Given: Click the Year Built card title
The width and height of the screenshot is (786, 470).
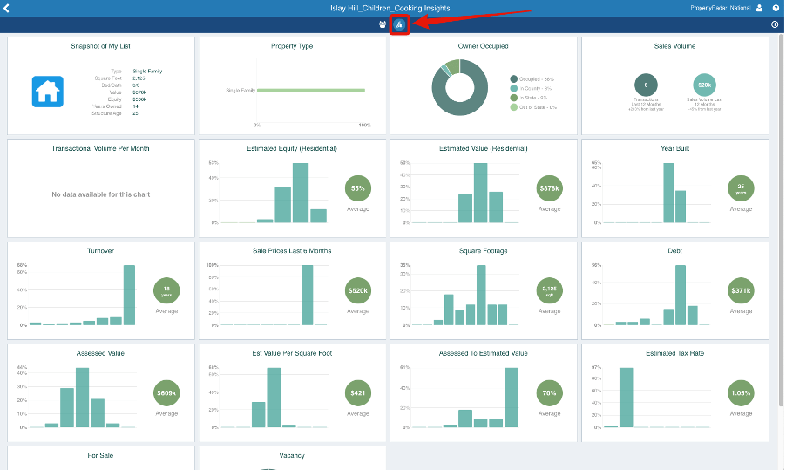Looking at the screenshot, I should [674, 148].
